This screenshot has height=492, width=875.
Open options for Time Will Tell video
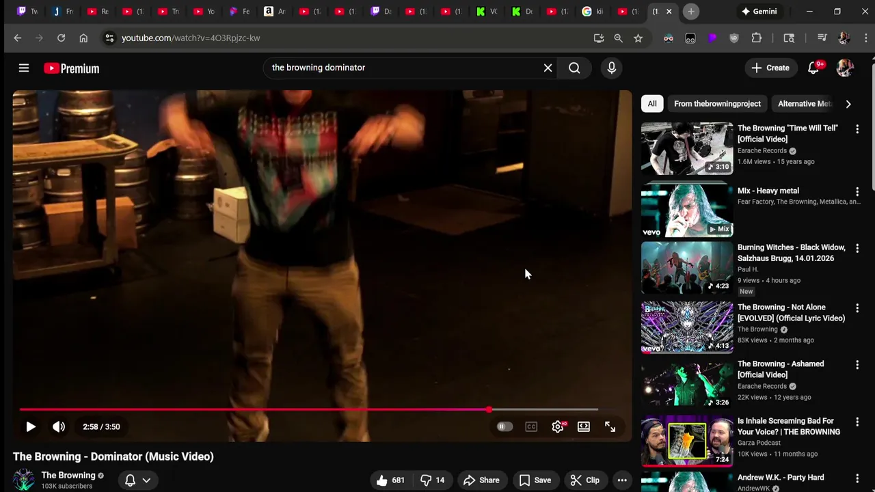click(857, 128)
